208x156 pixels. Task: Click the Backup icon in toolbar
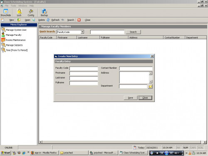[45, 11]
